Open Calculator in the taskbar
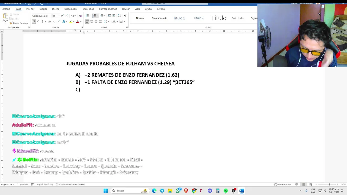This screenshot has height=195, width=347. (x=218, y=191)
